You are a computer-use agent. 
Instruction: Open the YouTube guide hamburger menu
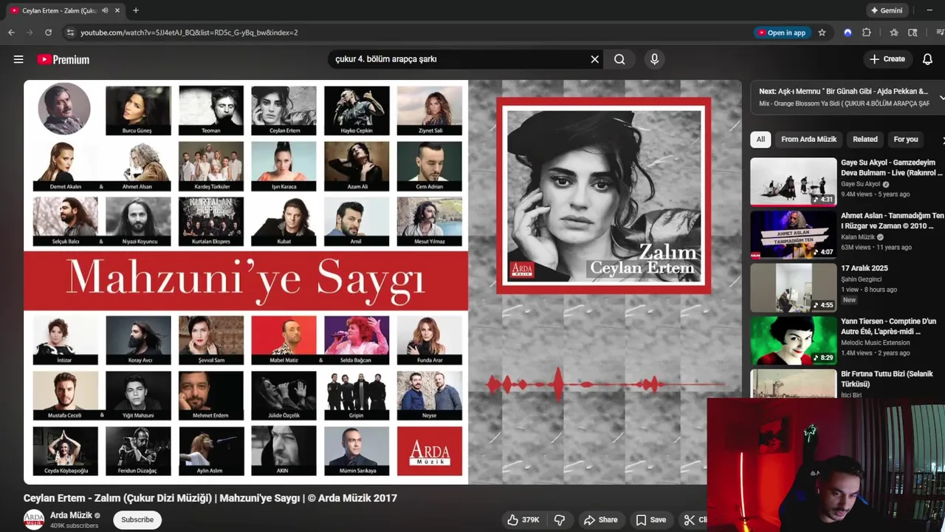click(x=18, y=59)
